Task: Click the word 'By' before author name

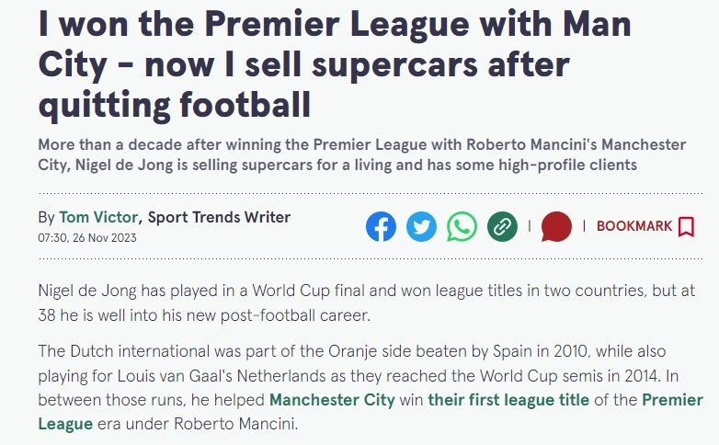Action: point(46,218)
